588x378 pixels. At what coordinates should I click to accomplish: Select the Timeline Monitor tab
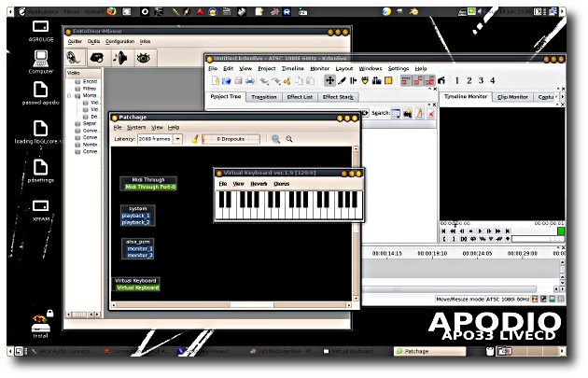coord(466,97)
